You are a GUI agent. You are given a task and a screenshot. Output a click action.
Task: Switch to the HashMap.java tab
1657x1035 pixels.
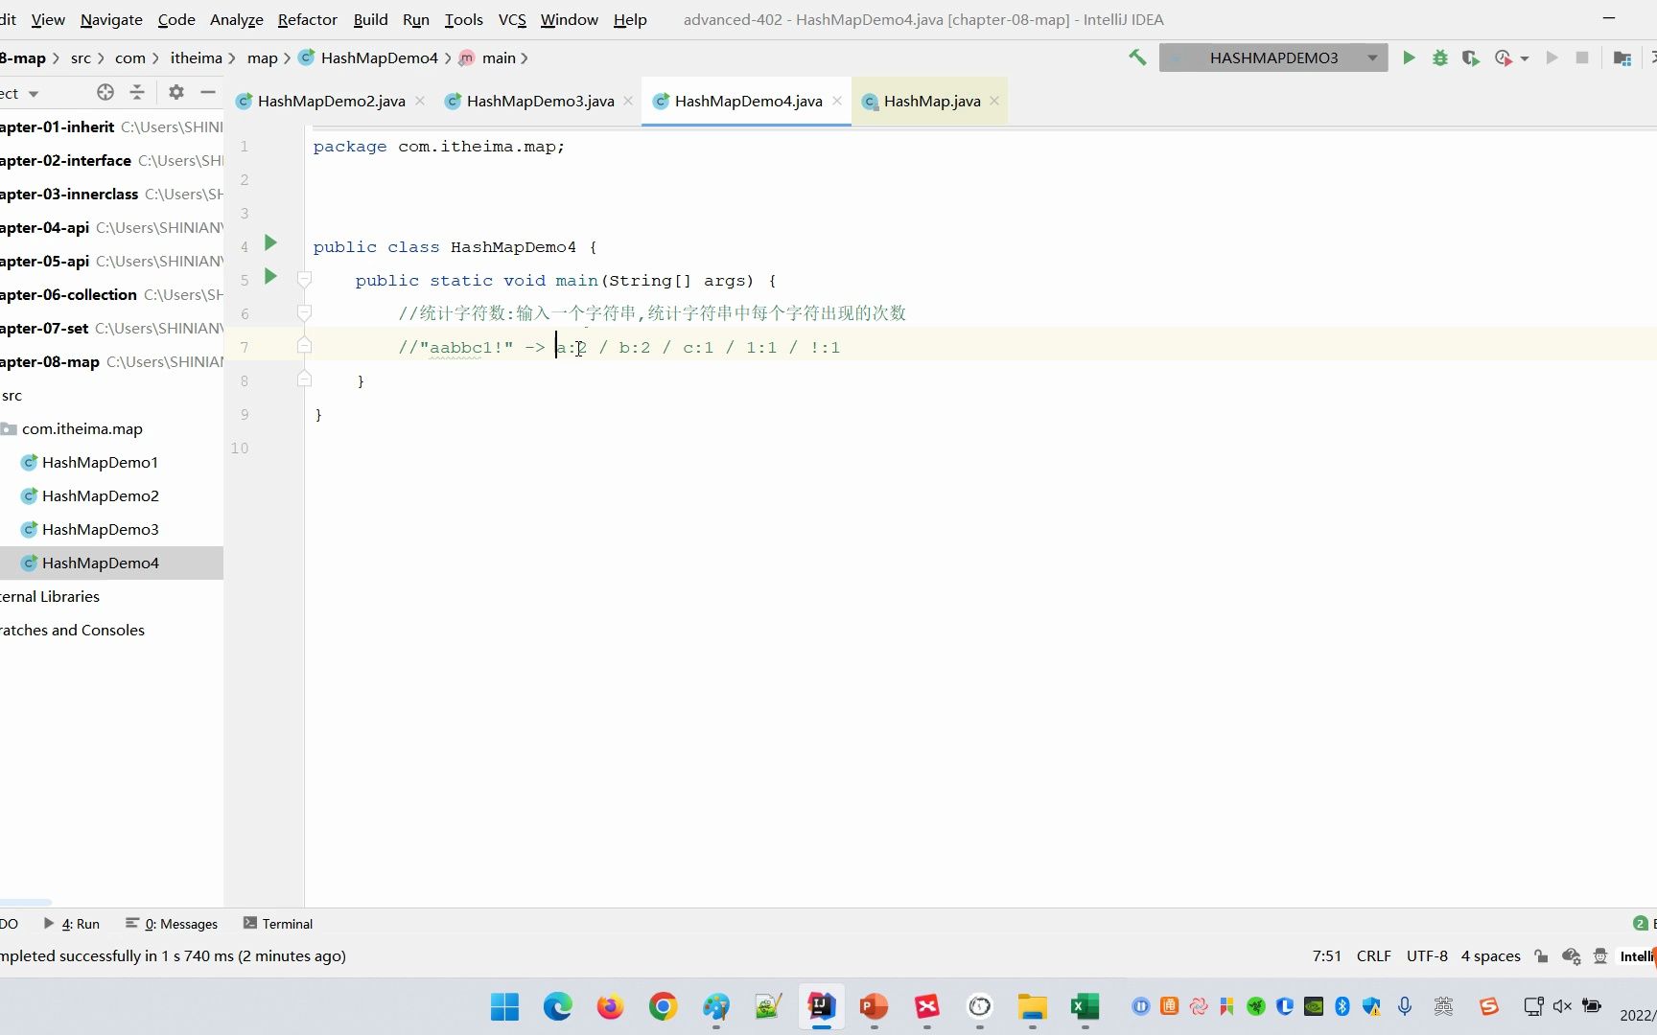(931, 101)
